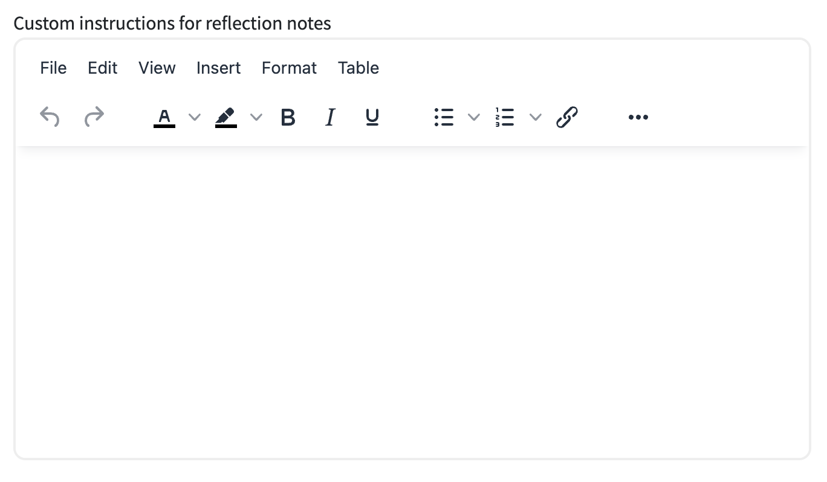Apply the background highlight marker icon

pyautogui.click(x=226, y=117)
